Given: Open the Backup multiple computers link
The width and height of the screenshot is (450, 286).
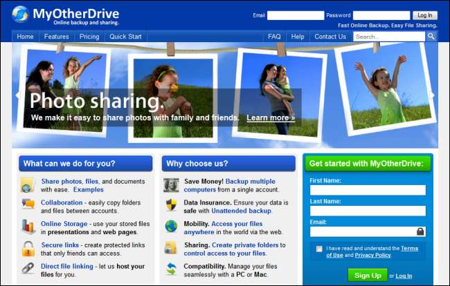Looking at the screenshot, I should pos(230,186).
